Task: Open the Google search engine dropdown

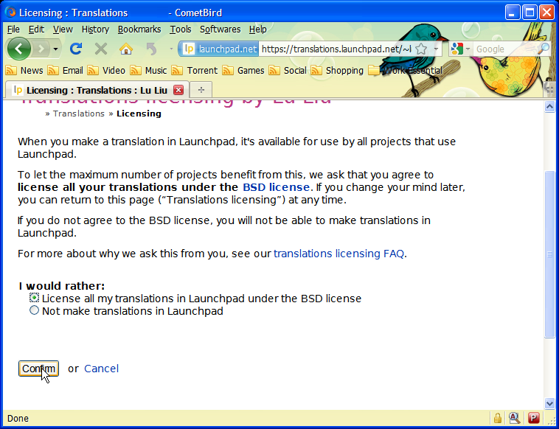Action: click(459, 49)
